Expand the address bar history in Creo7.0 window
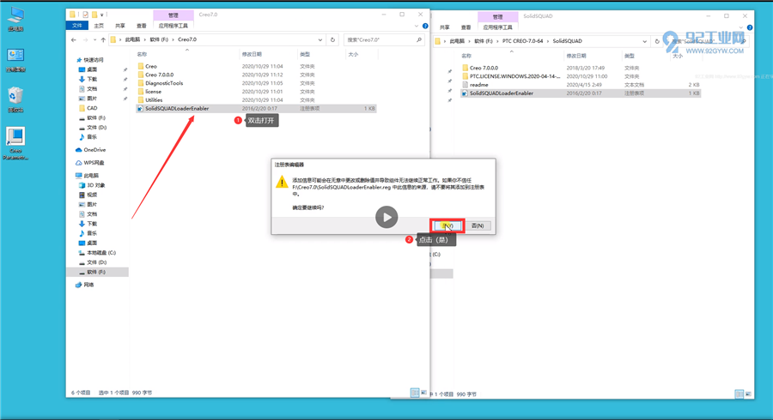 (320, 39)
